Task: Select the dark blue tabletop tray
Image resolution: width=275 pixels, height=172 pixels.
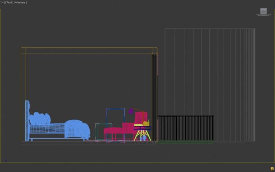Action: pyautogui.click(x=142, y=128)
